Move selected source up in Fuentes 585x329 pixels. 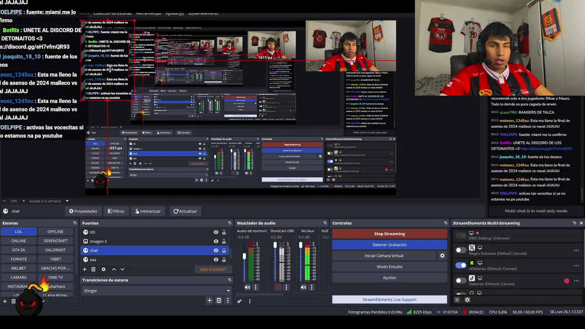(114, 269)
